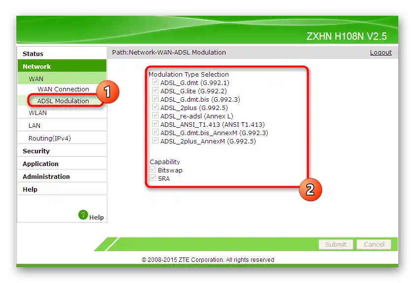This screenshot has width=414, height=283.
Task: Open the Help menu section
Action: (62, 189)
